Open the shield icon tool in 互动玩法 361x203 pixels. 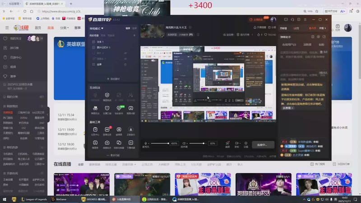[x=107, y=95]
